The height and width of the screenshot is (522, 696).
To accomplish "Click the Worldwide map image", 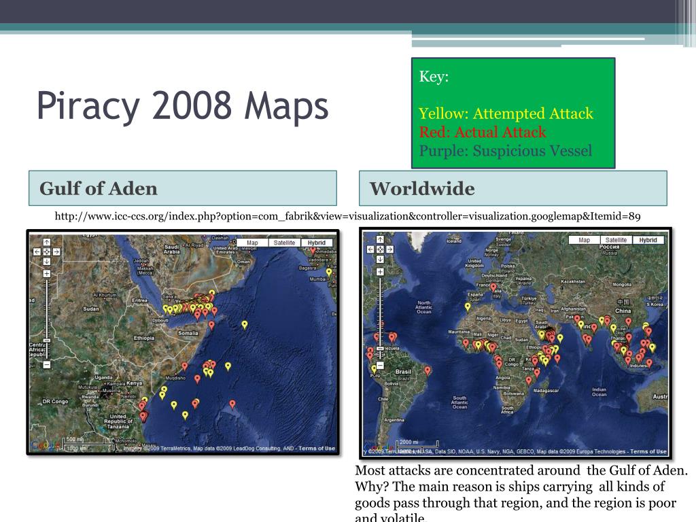I will click(x=516, y=343).
